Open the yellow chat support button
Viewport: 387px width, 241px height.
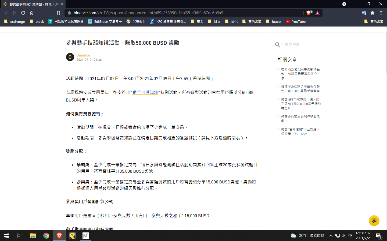(x=374, y=221)
